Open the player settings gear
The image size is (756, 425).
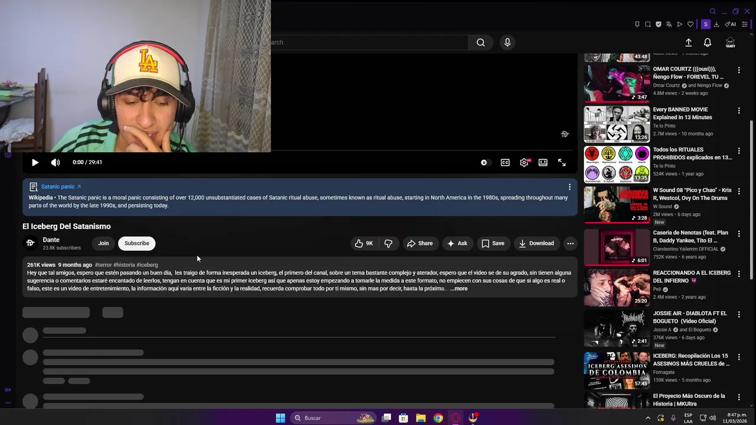pyautogui.click(x=524, y=162)
